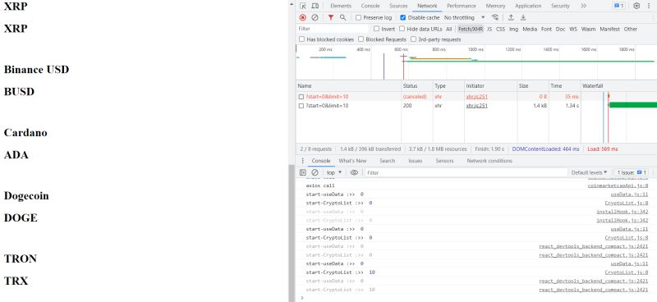Image resolution: width=657 pixels, height=302 pixels.
Task: Show the console sidebar
Action: [x=302, y=172]
